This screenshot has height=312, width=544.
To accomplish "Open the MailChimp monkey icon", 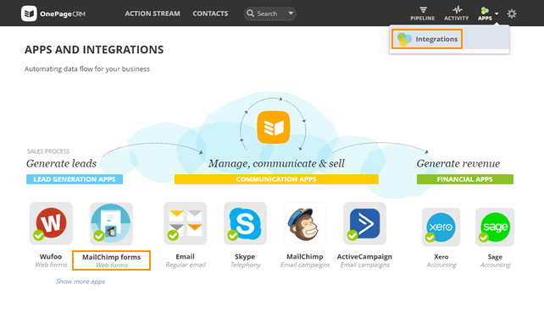I will [x=304, y=223].
